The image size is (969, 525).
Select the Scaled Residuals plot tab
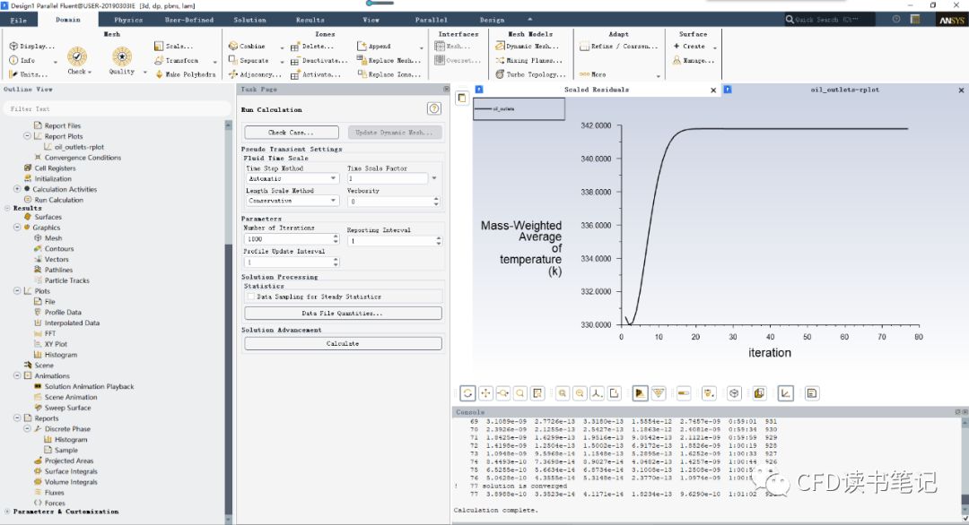coord(597,90)
